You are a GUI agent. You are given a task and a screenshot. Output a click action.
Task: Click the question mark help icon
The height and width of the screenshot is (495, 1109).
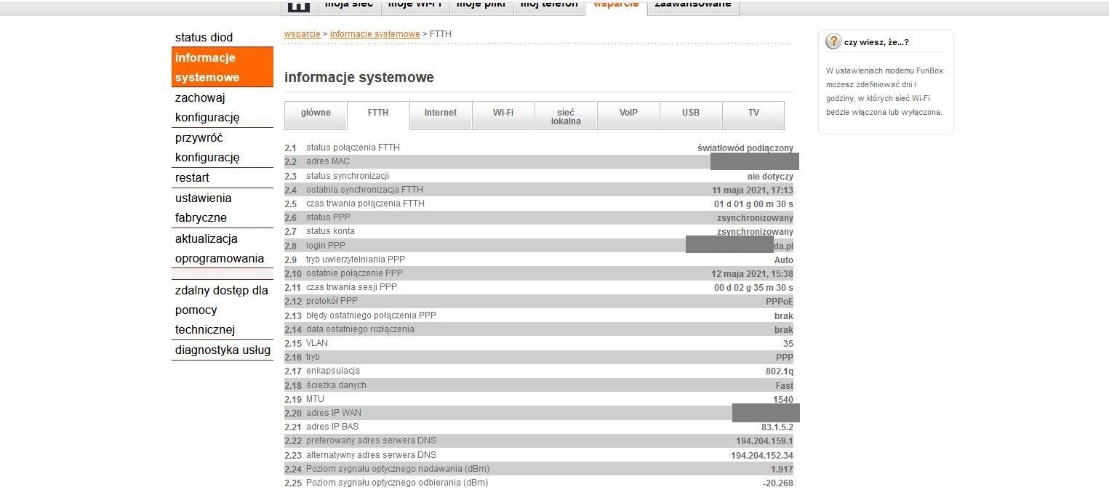[x=833, y=41]
